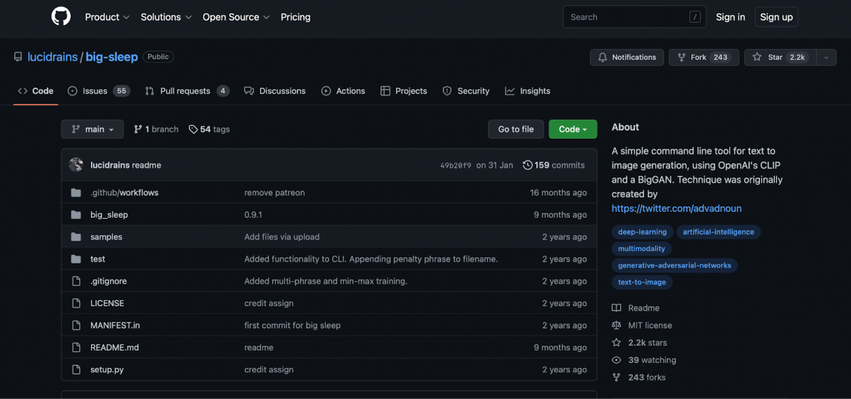851x399 pixels.
Task: Switch to the Pull requests tab
Action: pyautogui.click(x=187, y=91)
